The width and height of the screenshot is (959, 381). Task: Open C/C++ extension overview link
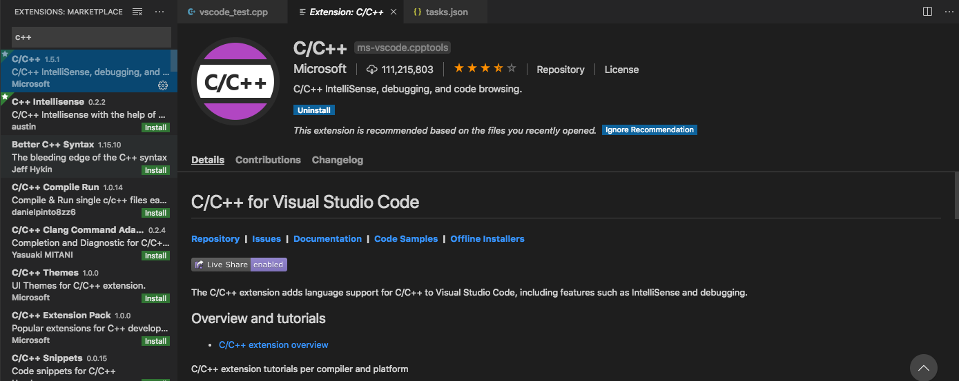273,344
